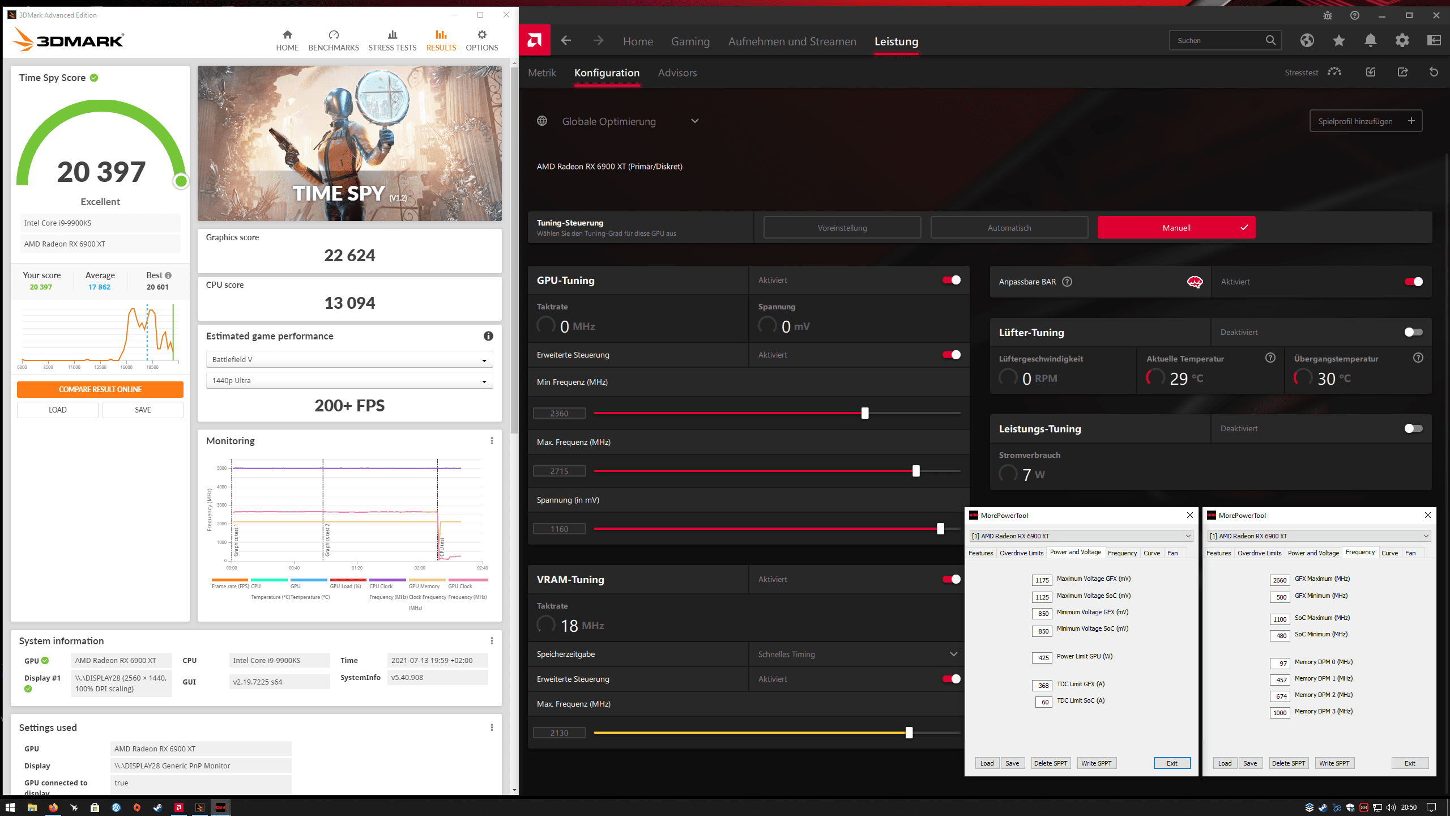Open AMD settings gear icon
This screenshot has height=816, width=1450.
1402,40
